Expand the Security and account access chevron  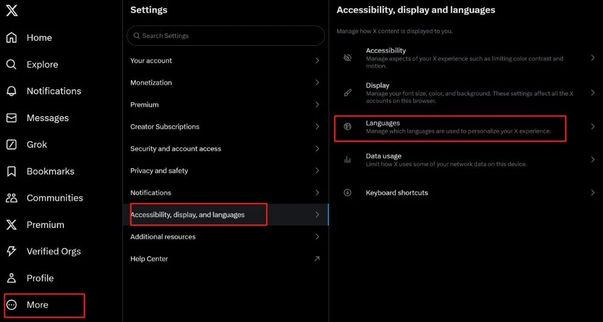pyautogui.click(x=317, y=148)
